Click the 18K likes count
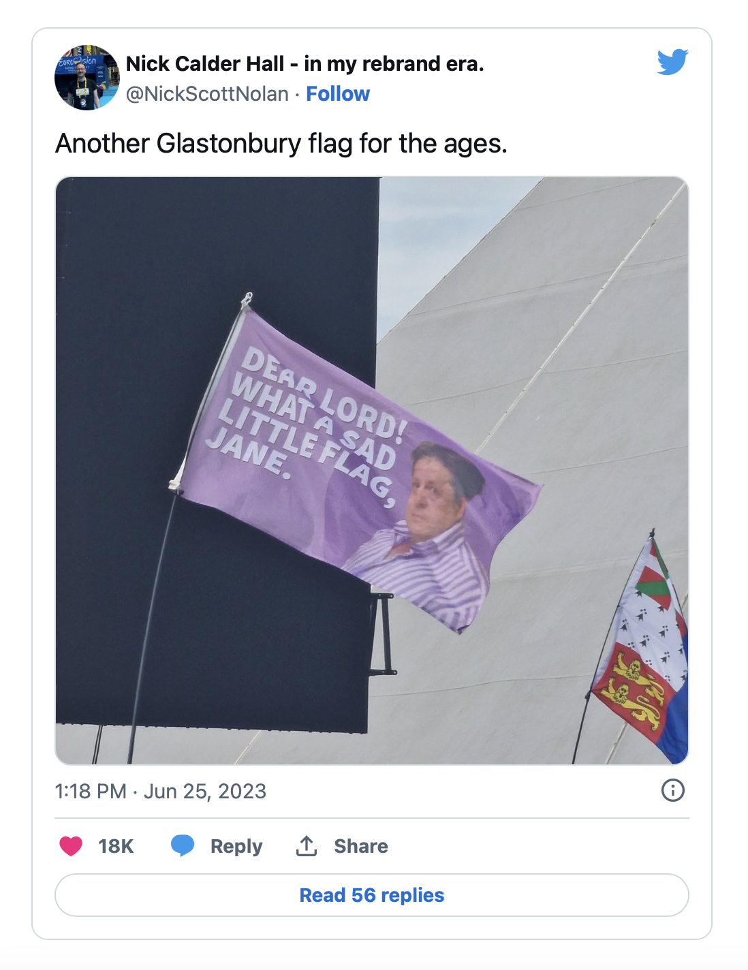This screenshot has height=970, width=748. point(116,846)
